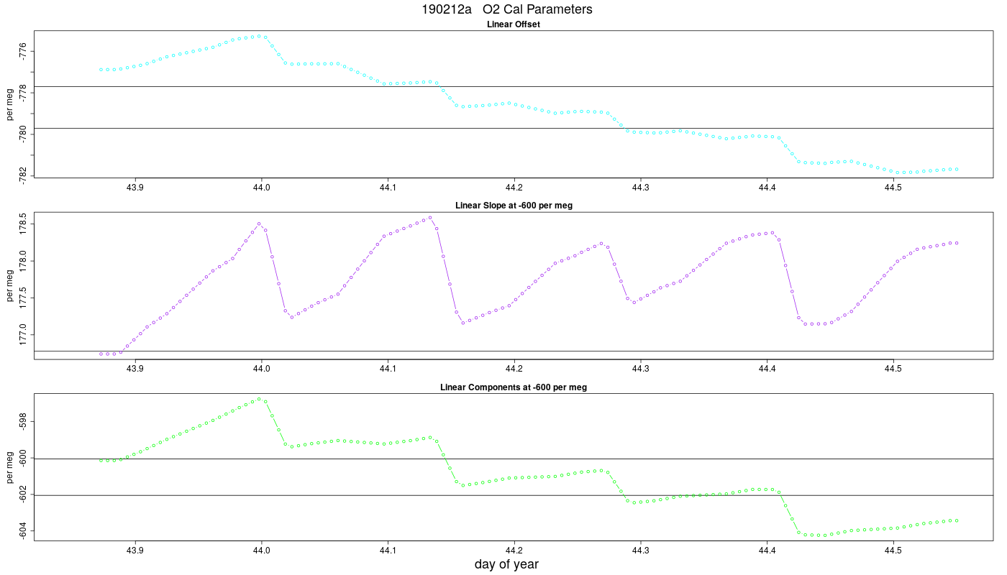
Task: Click the 43.9 x-tick label under the Linear Offset plot
Action: pos(135,188)
